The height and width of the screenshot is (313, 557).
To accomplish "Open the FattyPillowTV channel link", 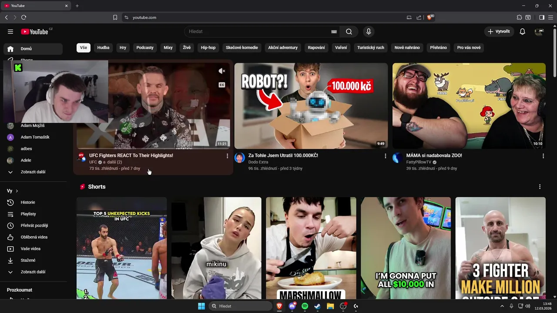I will [x=419, y=162].
